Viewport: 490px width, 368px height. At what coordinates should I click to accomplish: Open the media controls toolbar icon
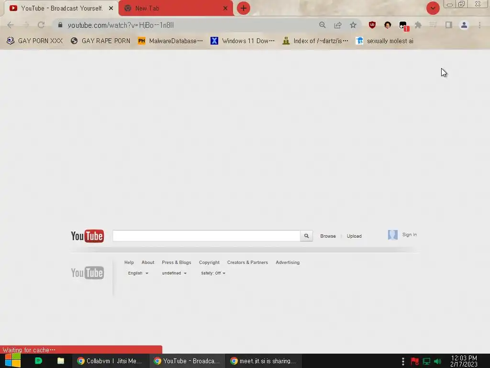433,25
